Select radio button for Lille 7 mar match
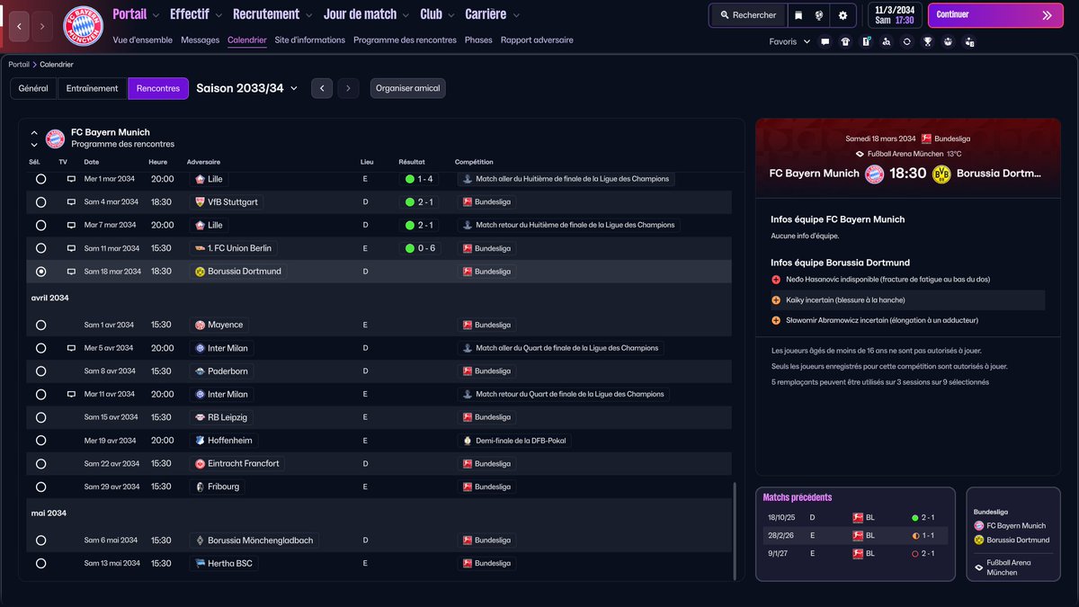 click(40, 225)
